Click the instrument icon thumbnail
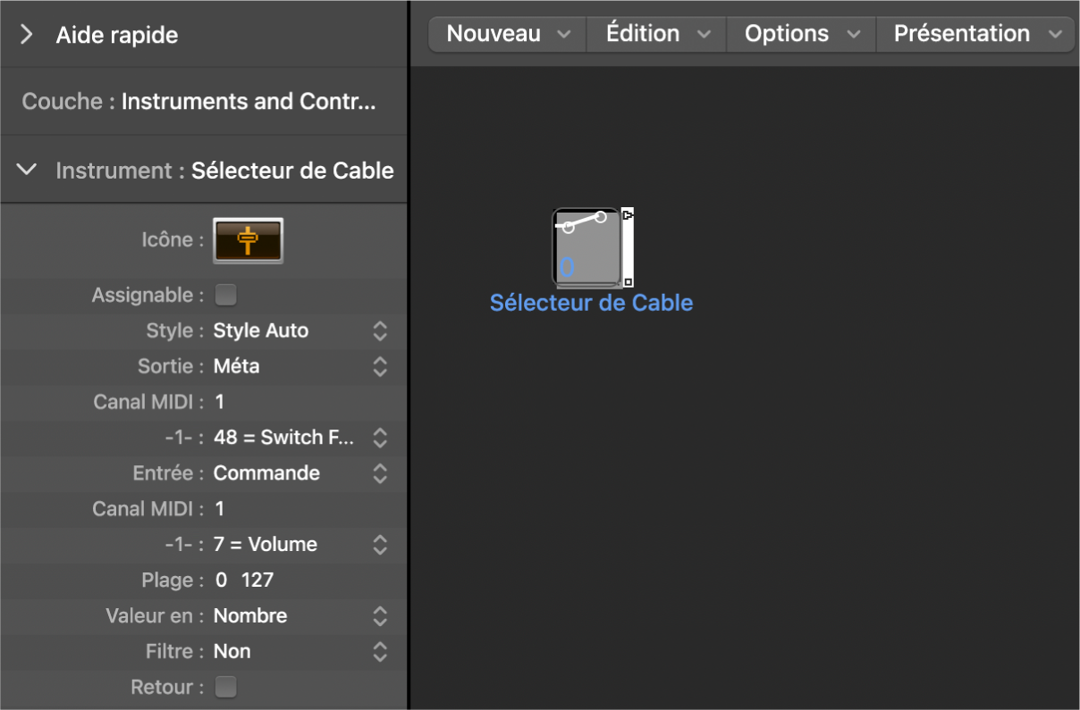Image resolution: width=1080 pixels, height=710 pixels. (248, 240)
